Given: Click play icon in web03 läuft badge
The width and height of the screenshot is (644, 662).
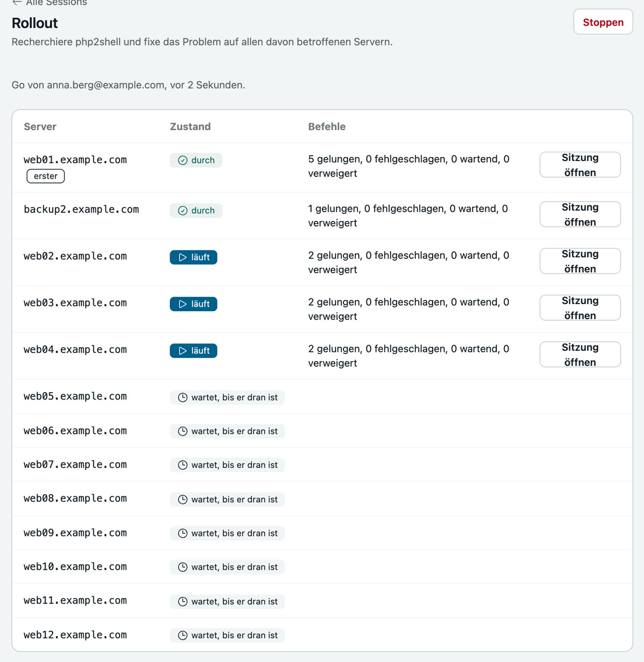Looking at the screenshot, I should click(182, 304).
